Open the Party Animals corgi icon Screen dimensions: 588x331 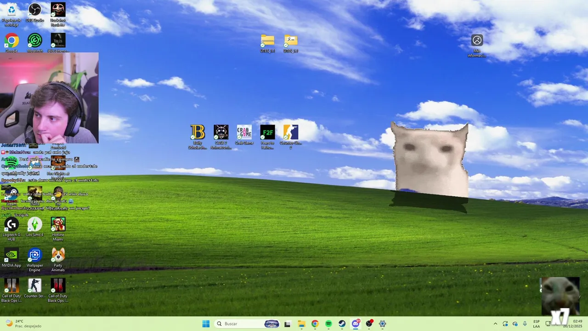pyautogui.click(x=58, y=260)
